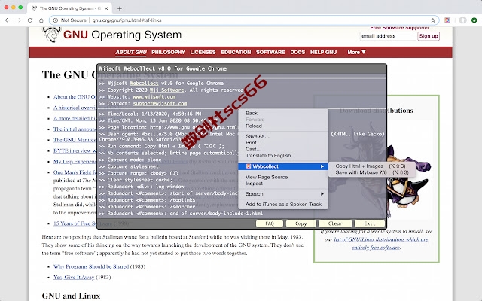Choose View Page Source menu item
Viewport: 482px width, 301px height.
click(283, 178)
